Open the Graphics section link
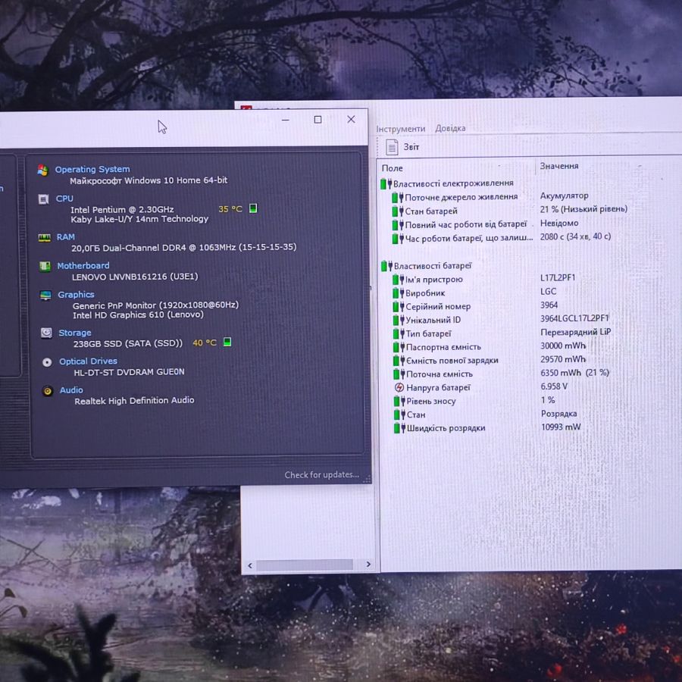The height and width of the screenshot is (682, 682). pos(76,295)
